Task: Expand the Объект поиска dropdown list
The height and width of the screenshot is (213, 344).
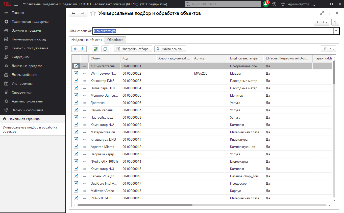Action: point(336,31)
